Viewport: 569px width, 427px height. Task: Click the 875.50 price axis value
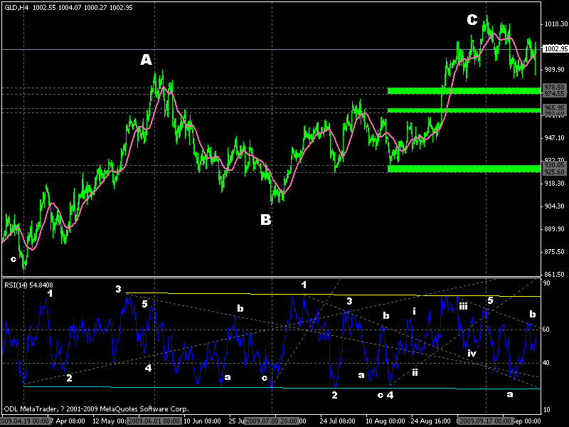[x=556, y=252]
